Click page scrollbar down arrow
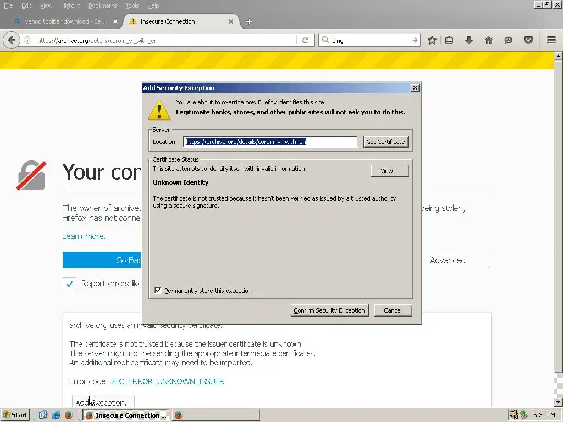This screenshot has width=563, height=422. (x=559, y=402)
